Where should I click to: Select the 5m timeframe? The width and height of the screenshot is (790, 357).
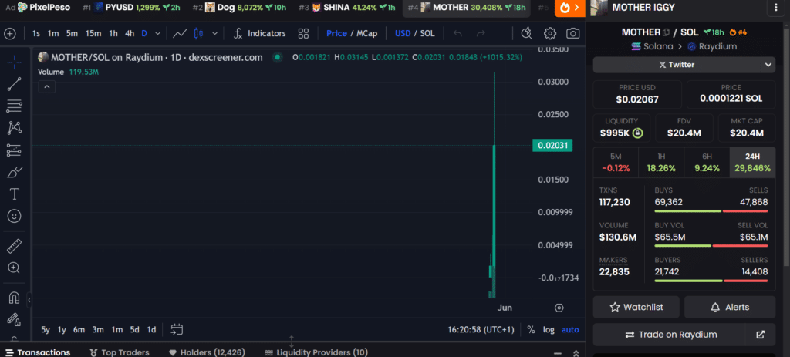(x=72, y=34)
